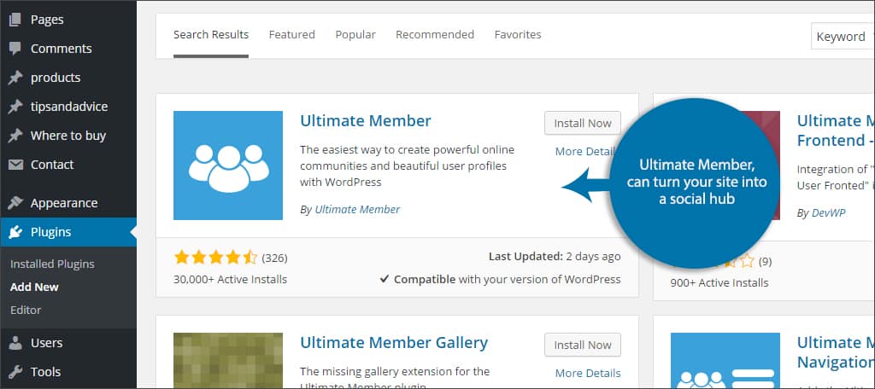
Task: Switch to the Recommended tab
Action: 435,35
